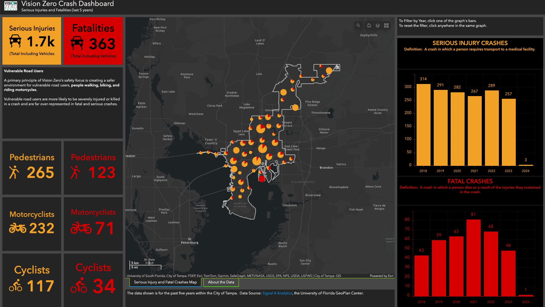Screen dimensions: 545x307
Task: Select the Fatalities 363 stat card
Action: pos(93,41)
